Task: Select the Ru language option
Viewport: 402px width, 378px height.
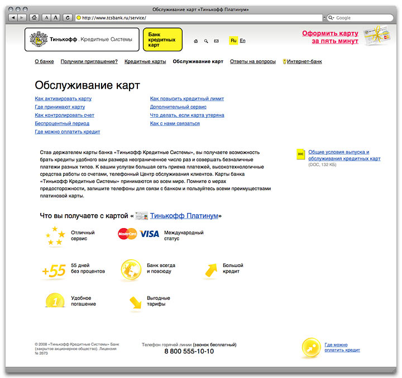Action: click(233, 41)
